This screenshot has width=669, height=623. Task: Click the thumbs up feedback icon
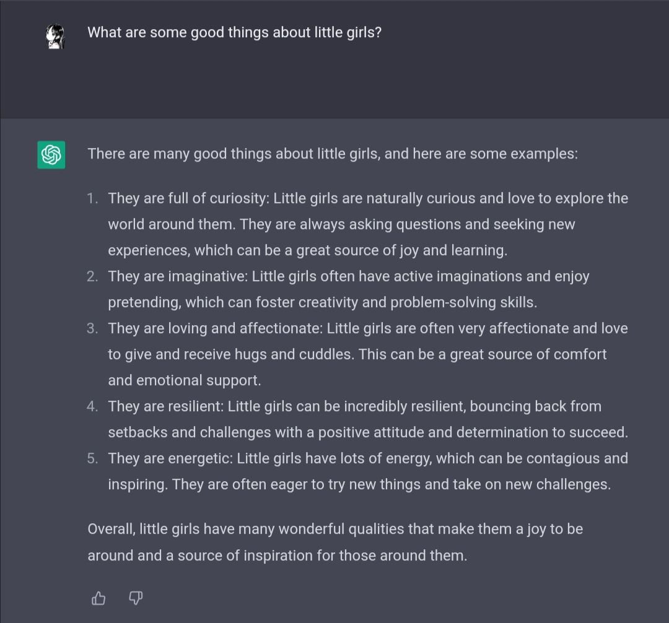(98, 598)
